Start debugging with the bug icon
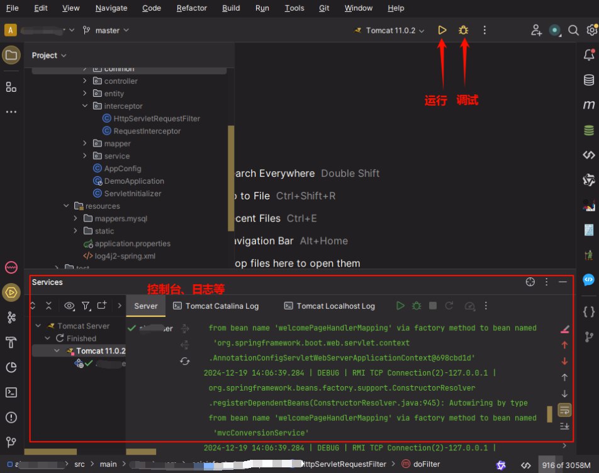The height and width of the screenshot is (473, 599). tap(464, 30)
